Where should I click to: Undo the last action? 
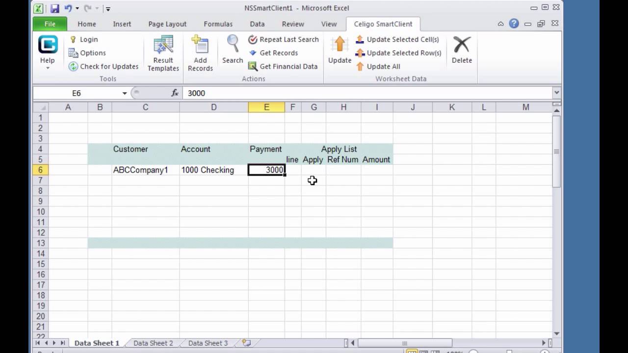click(68, 8)
